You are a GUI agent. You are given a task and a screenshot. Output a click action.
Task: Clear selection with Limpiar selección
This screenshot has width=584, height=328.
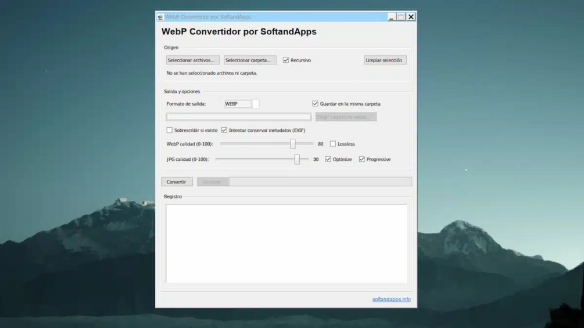[385, 60]
